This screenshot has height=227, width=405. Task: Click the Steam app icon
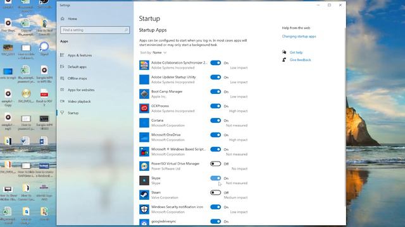coord(144,195)
